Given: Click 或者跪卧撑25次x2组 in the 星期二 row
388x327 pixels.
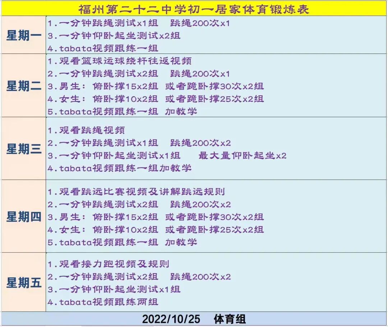Looking at the screenshot, I should 214,99.
